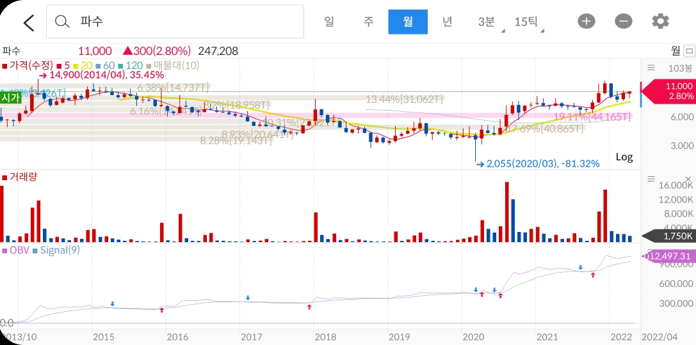The height and width of the screenshot is (345, 696).
Task: Click the 13.44%[31,062T] volume profile label
Action: click(404, 99)
